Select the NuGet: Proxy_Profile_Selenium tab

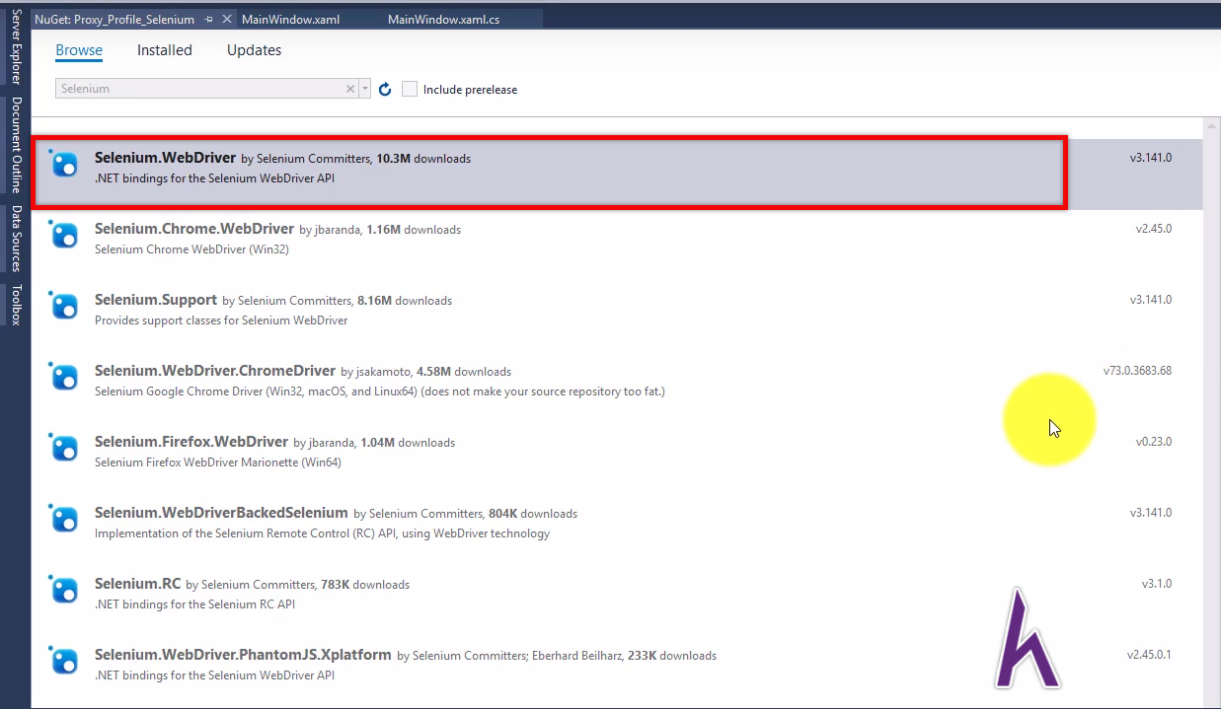114,20
